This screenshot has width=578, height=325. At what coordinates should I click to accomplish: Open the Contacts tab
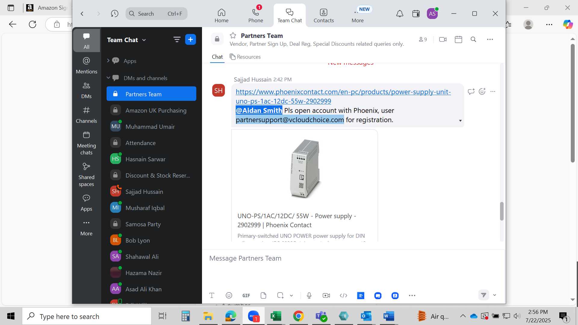pyautogui.click(x=324, y=16)
